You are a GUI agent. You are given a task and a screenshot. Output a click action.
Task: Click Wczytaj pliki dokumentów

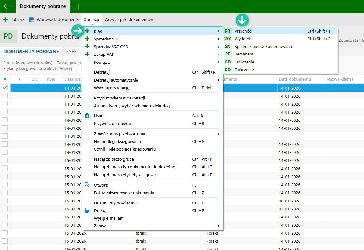[129, 20]
